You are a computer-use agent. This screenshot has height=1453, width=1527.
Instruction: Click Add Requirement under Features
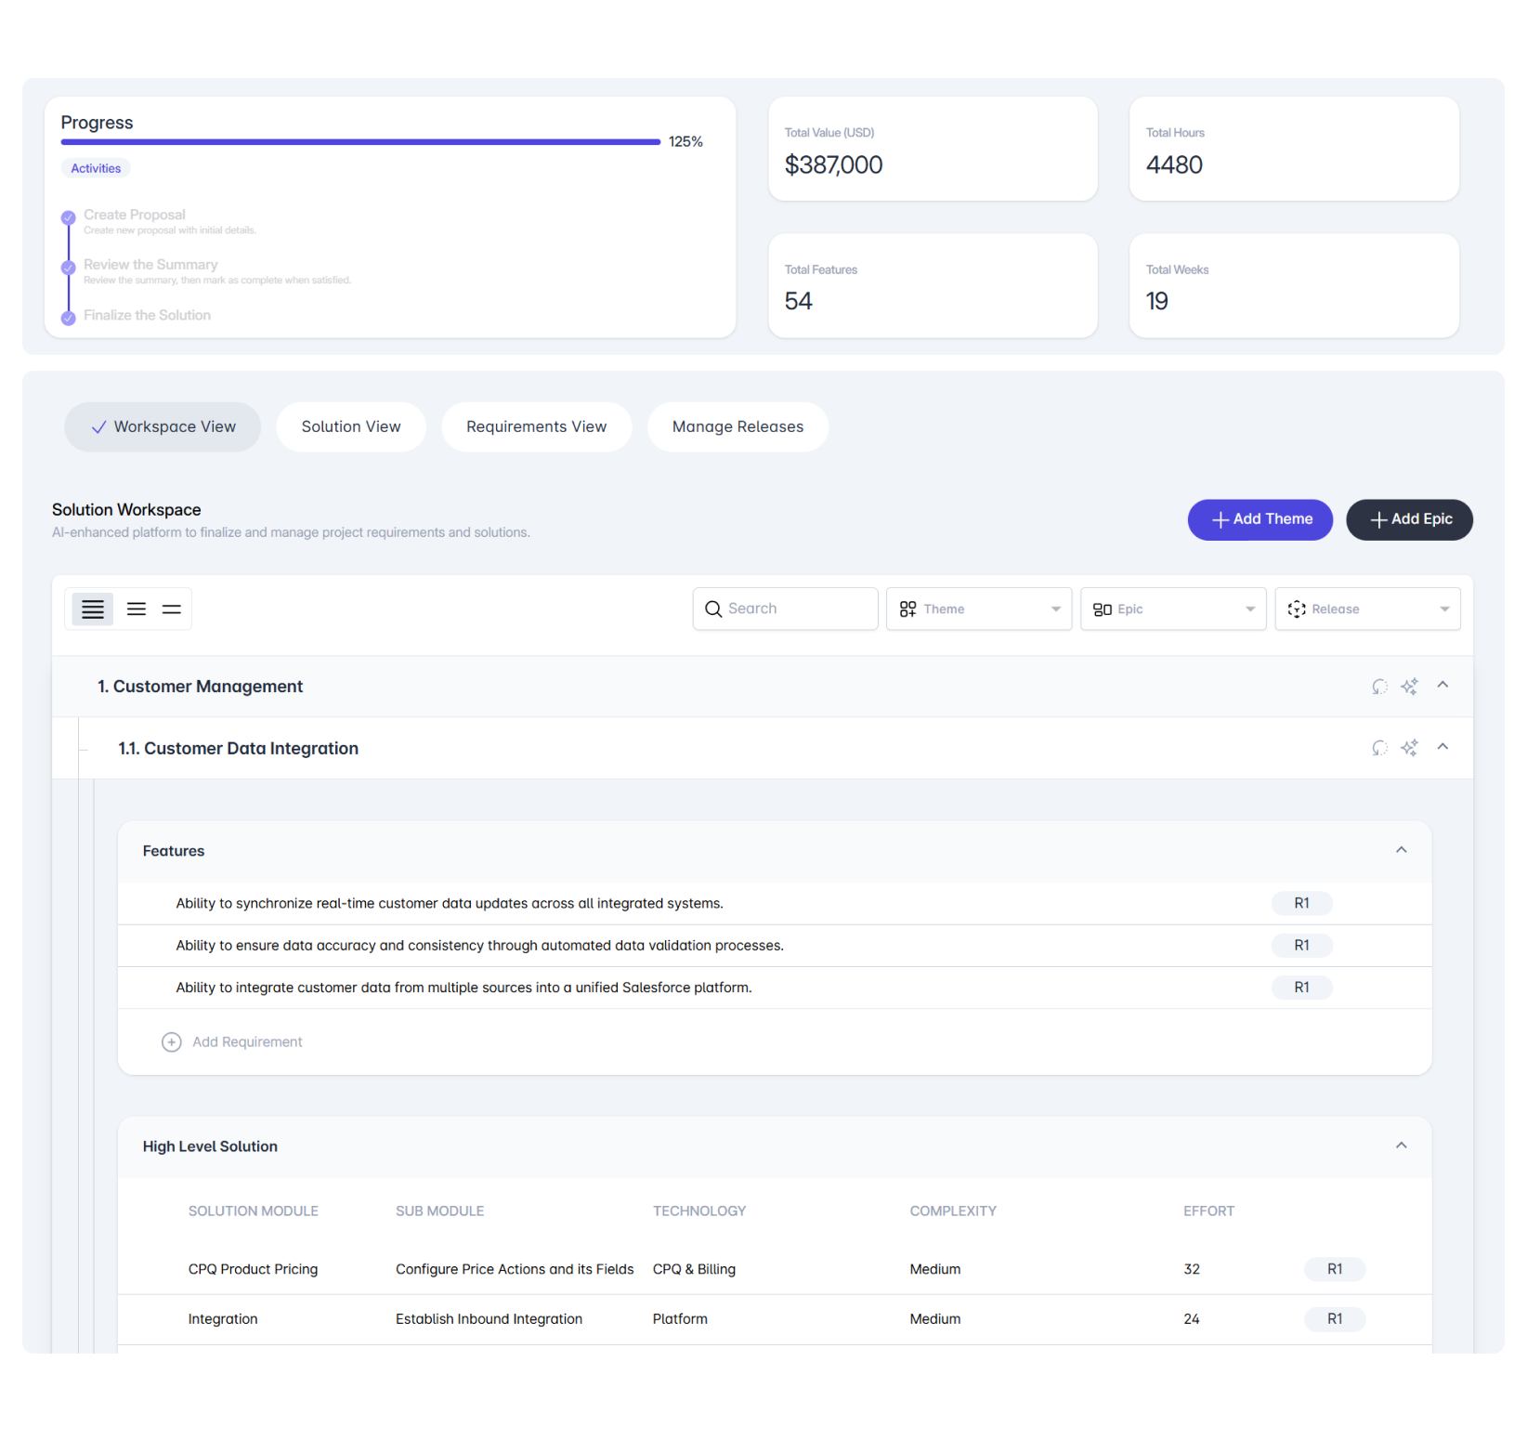(232, 1041)
